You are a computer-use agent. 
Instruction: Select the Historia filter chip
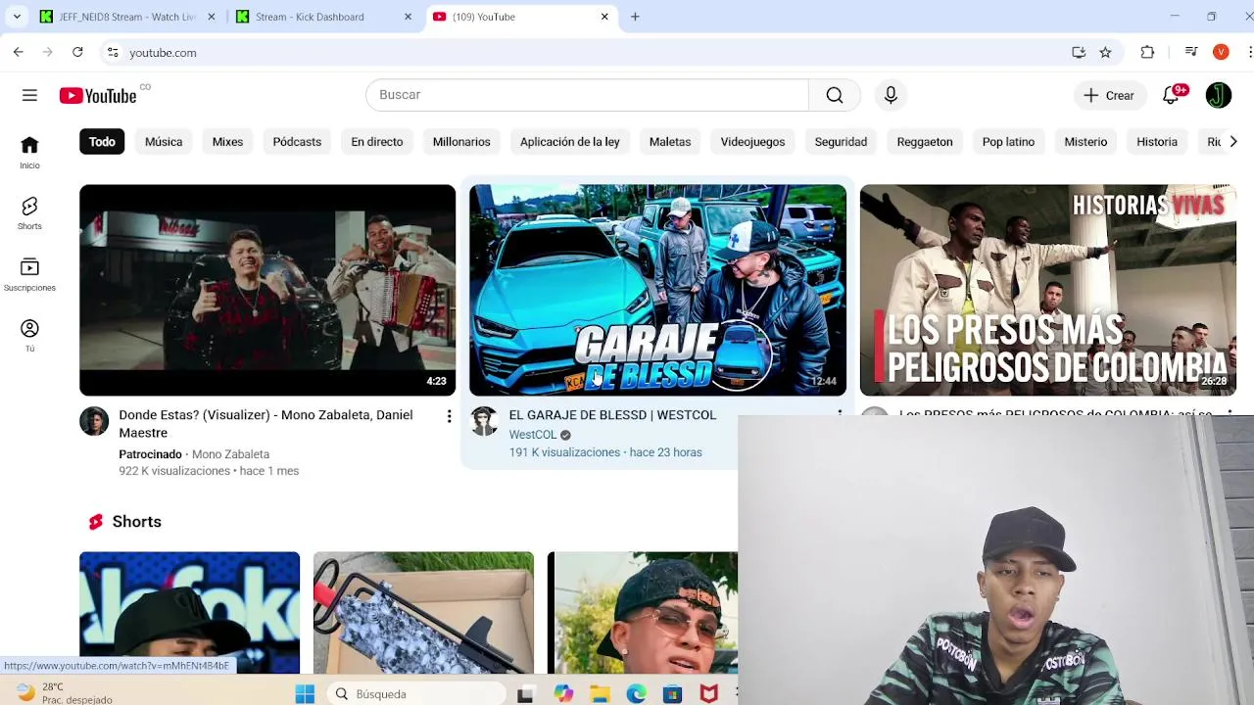click(x=1157, y=142)
